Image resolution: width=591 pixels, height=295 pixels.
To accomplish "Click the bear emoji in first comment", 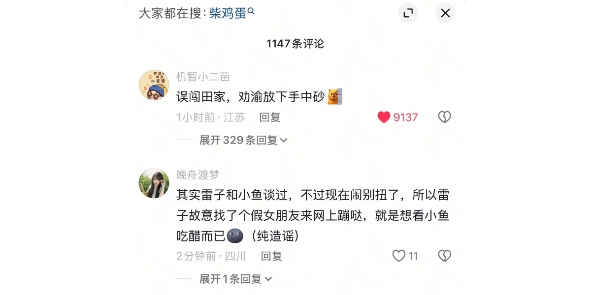I will coord(335,97).
